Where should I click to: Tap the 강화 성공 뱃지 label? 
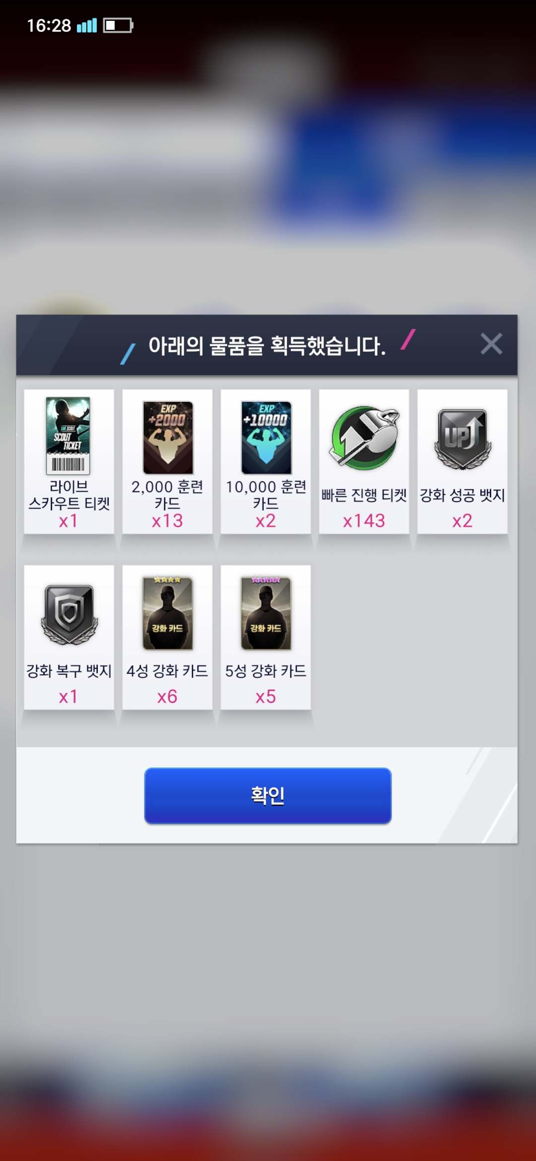[x=463, y=495]
